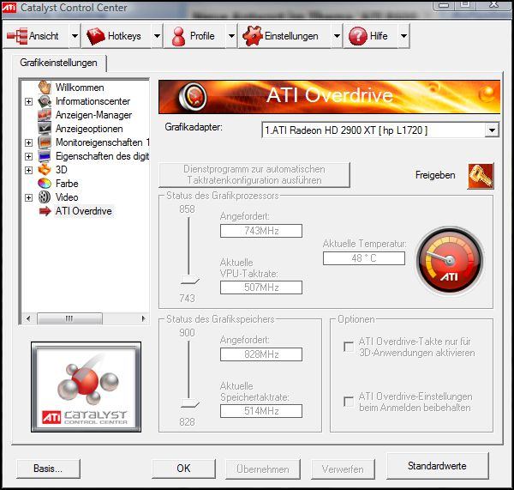Open the Profile dropdown arrow
Viewport: 514px width, 490px height.
(x=231, y=36)
